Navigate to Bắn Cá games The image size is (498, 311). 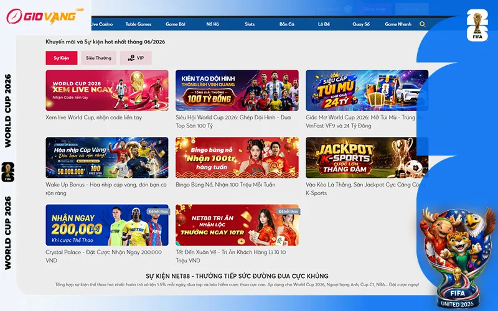point(287,24)
